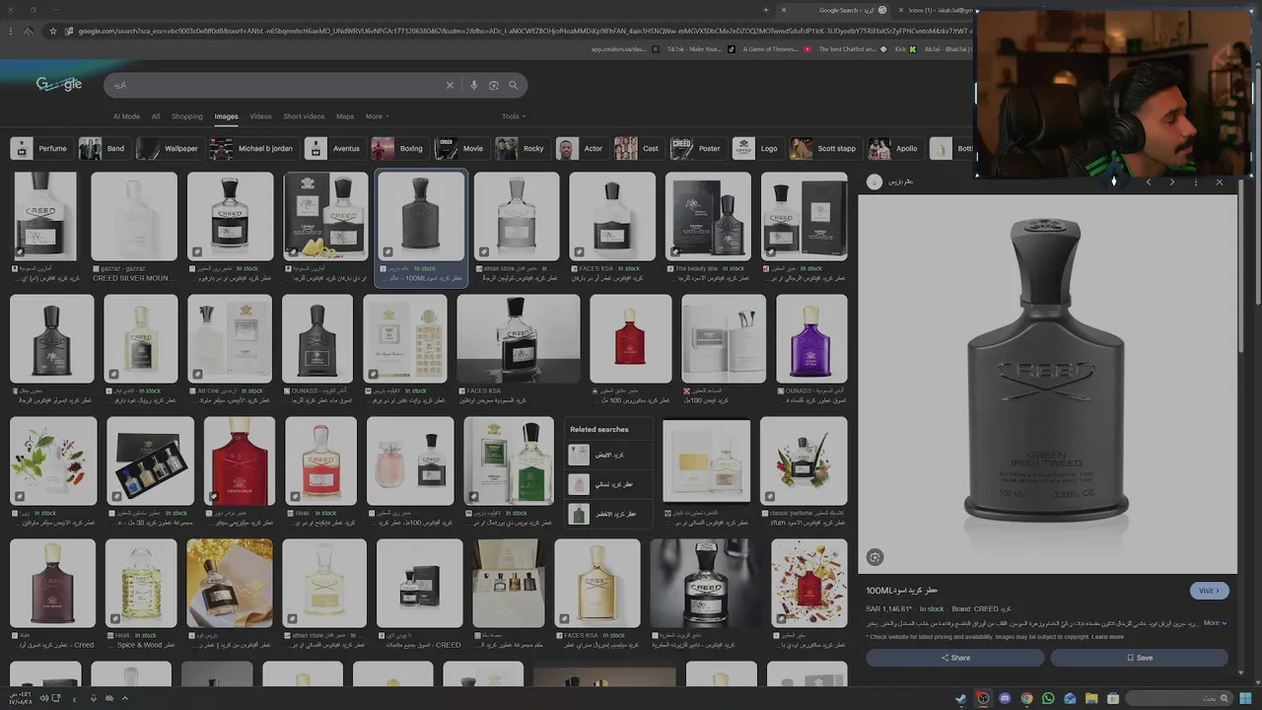The image size is (1262, 710).
Task: Open the purple Creed bottle thumbnail
Action: point(811,338)
